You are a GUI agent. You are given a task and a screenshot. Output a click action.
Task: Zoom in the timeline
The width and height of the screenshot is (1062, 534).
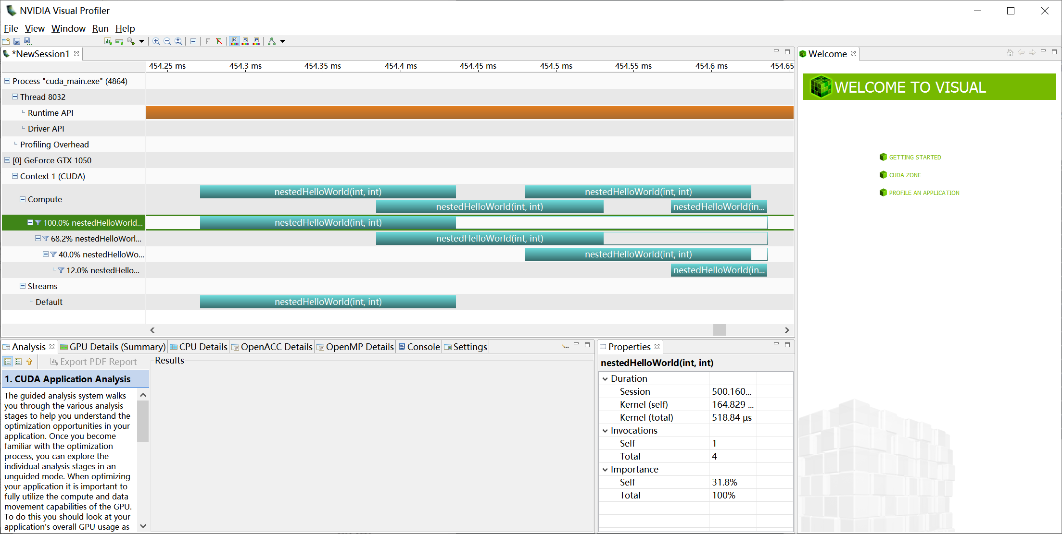point(156,41)
